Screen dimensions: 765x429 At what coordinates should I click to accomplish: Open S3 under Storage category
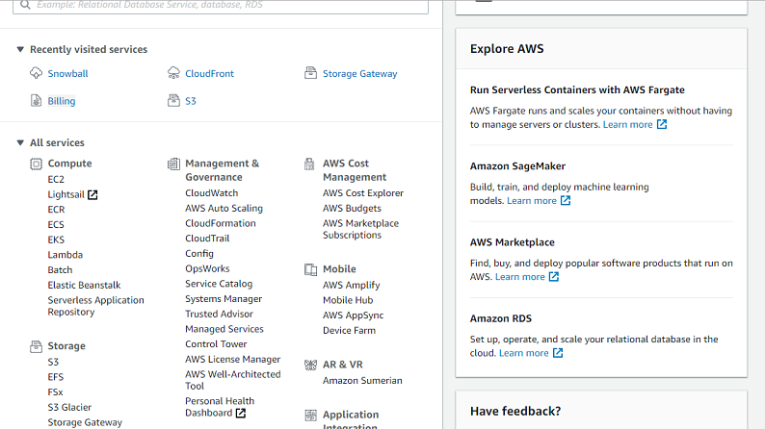click(x=53, y=362)
